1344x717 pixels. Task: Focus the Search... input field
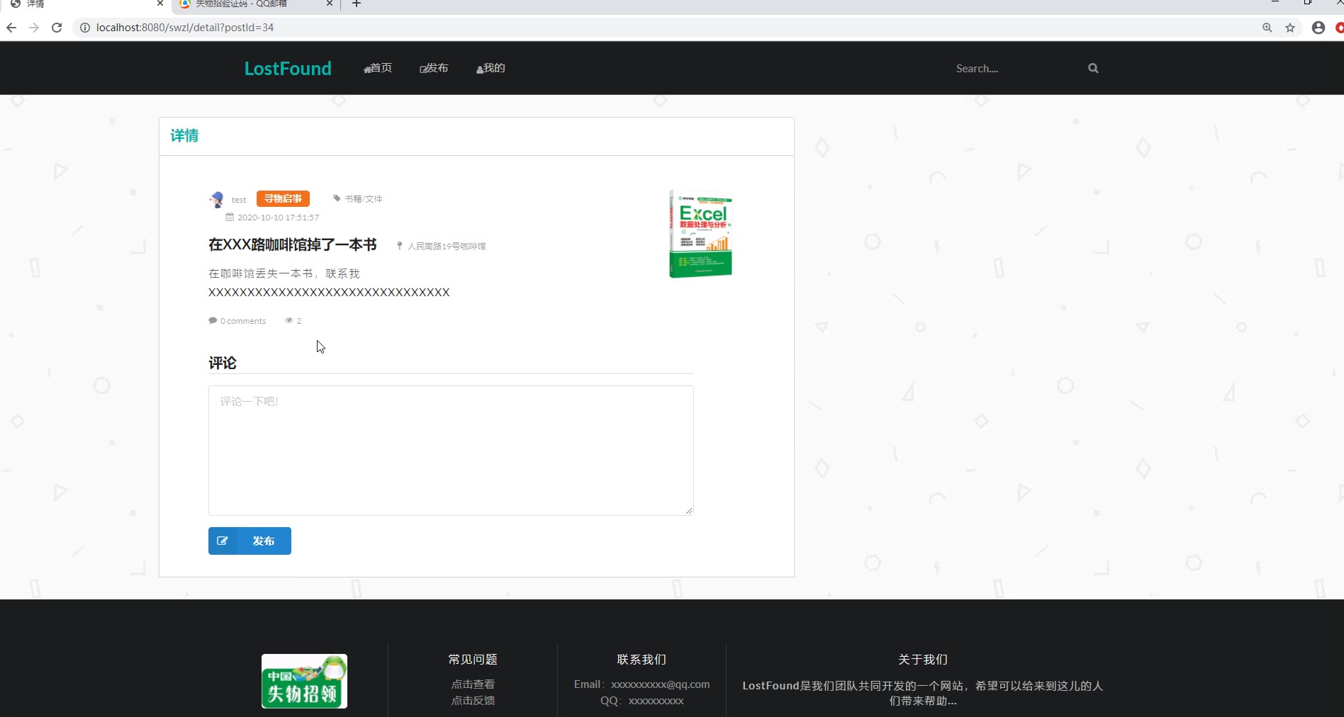[1017, 69]
